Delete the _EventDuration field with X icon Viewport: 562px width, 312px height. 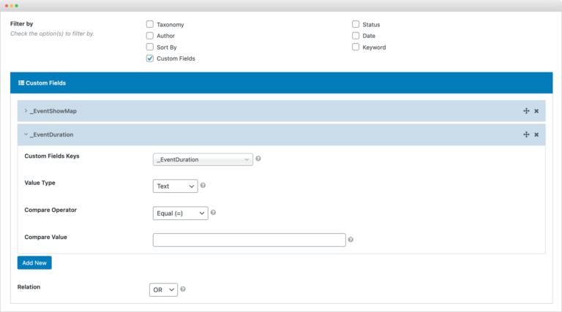[x=536, y=134]
